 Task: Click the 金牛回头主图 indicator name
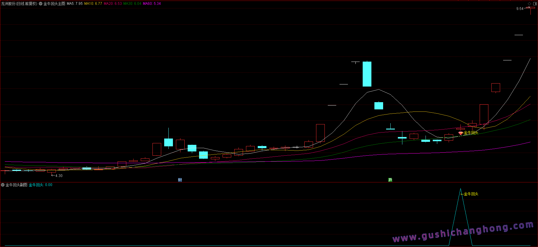point(54,4)
